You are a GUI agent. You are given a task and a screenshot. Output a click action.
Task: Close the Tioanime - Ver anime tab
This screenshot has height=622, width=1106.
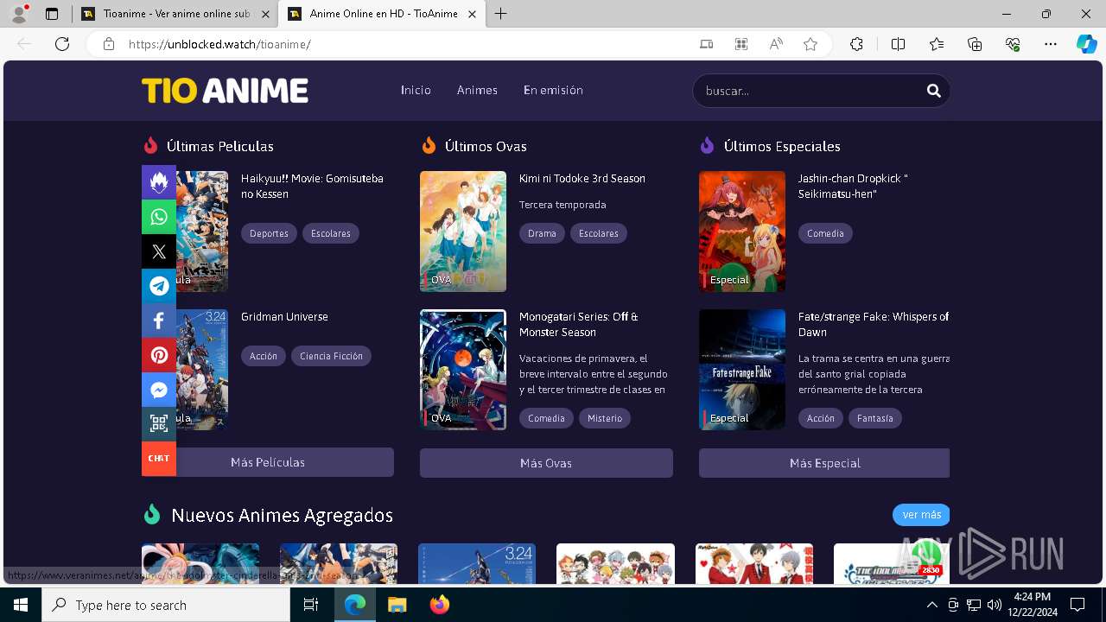tap(264, 14)
